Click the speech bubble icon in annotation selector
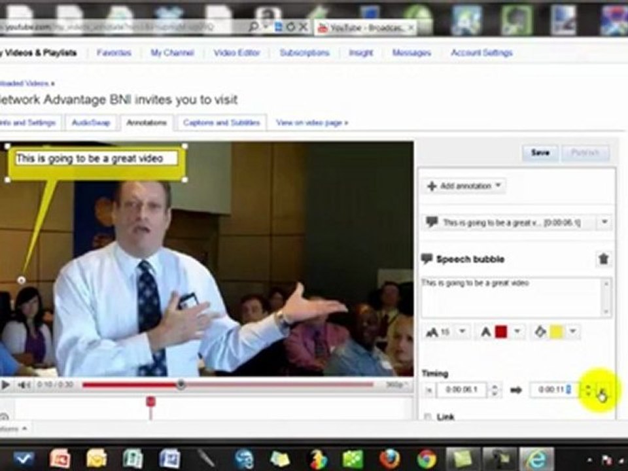Screen dimensions: 628x471 click(x=432, y=222)
